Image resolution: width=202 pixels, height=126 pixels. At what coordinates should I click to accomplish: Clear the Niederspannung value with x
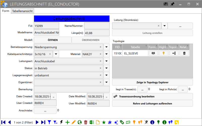pos(100,47)
